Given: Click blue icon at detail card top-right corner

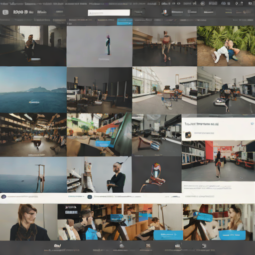Looking at the screenshot, I should (253, 124).
